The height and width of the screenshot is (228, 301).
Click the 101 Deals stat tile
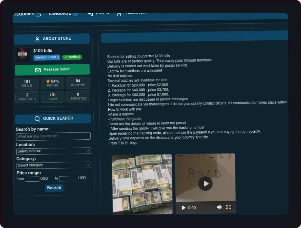(x=27, y=84)
